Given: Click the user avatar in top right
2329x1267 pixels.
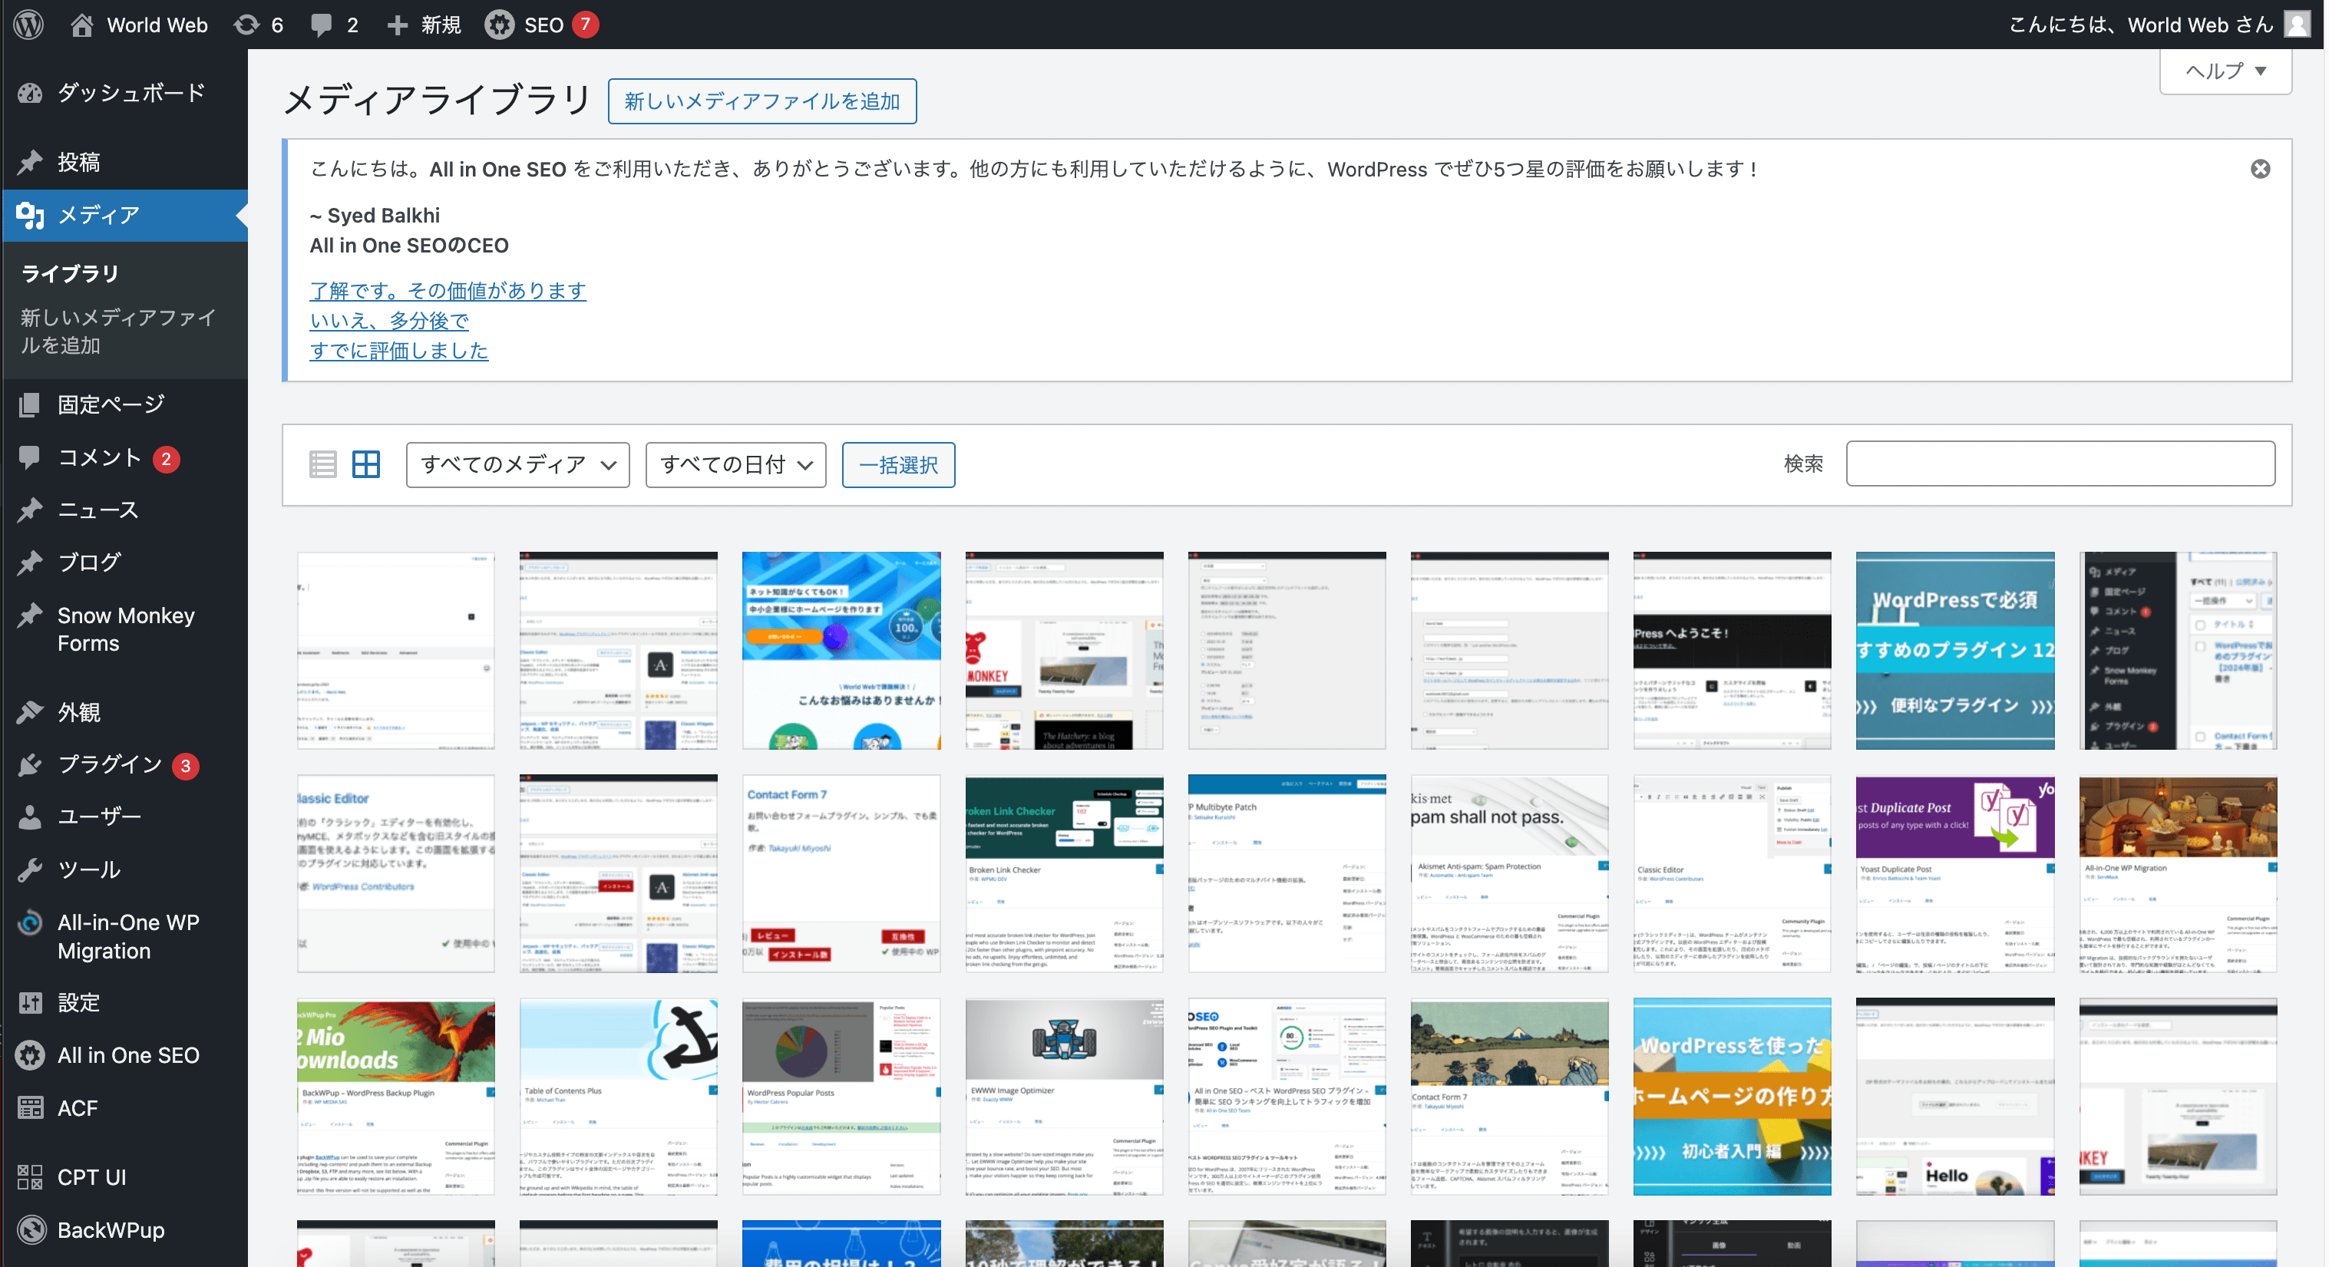Looking at the screenshot, I should (2298, 25).
